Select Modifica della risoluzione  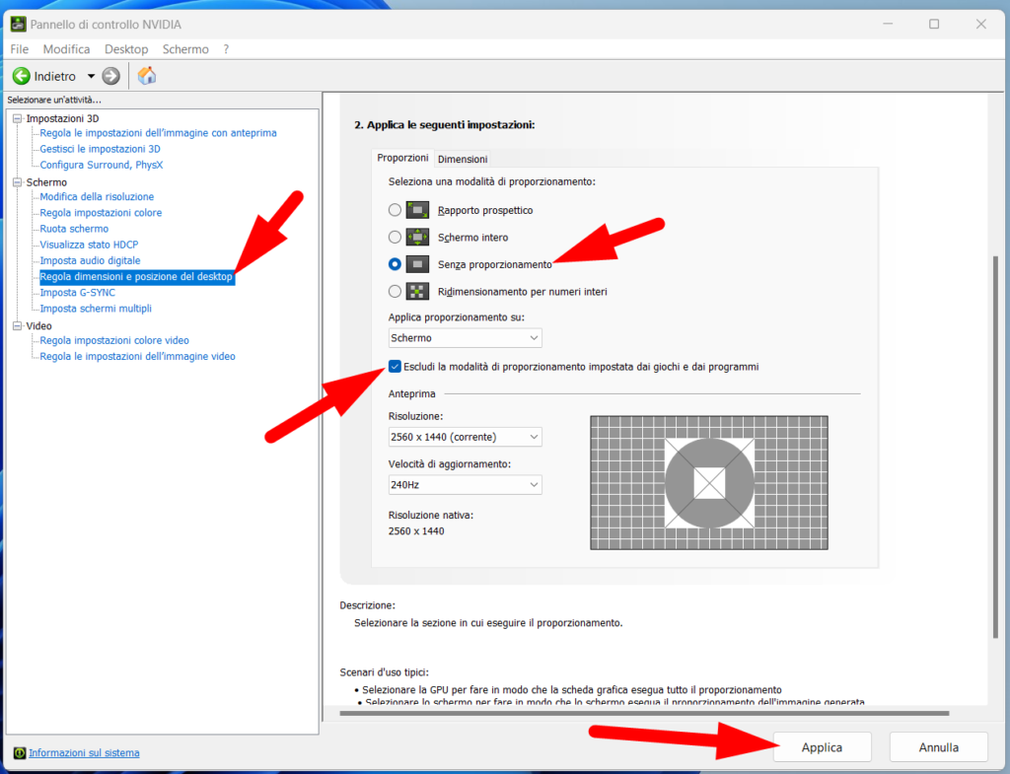pyautogui.click(x=97, y=196)
